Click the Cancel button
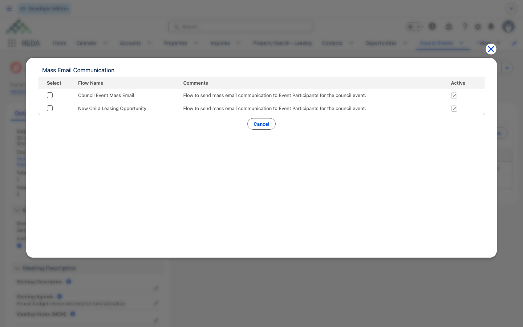Screen dimensions: 523x327 click(261, 124)
